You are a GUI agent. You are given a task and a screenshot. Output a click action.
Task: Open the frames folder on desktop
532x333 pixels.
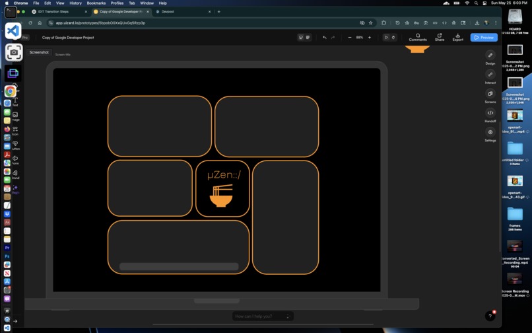515,217
